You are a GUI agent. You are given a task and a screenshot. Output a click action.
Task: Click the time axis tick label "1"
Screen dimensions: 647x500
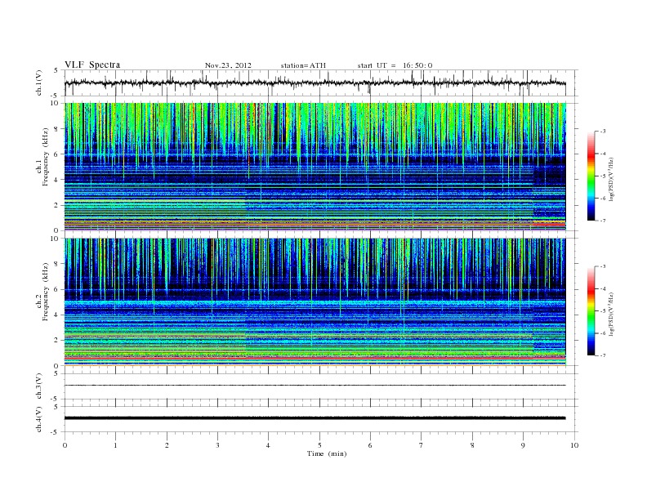point(115,445)
